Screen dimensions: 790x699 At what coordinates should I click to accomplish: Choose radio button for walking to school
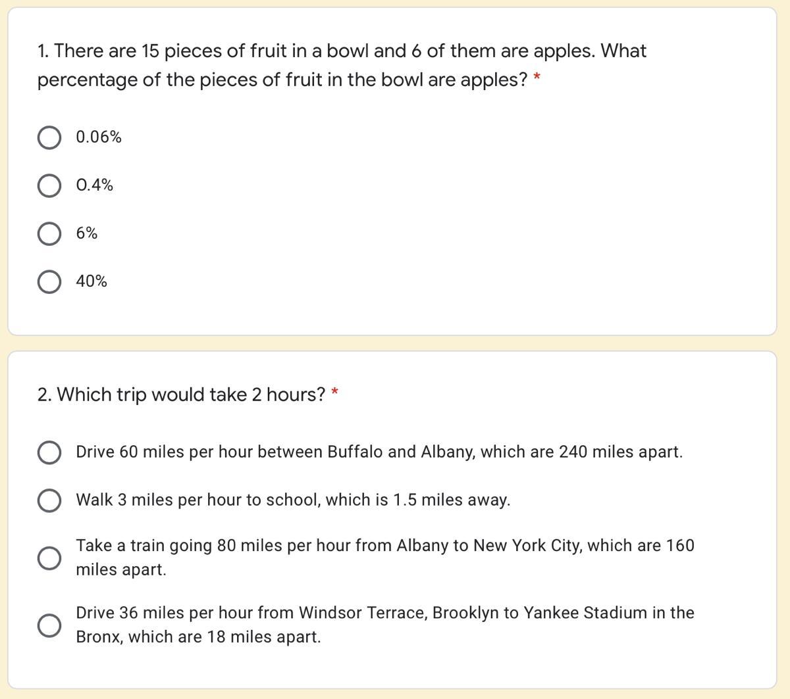coord(49,500)
